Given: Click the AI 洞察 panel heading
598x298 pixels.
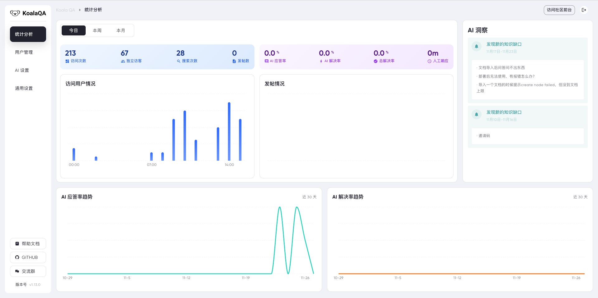Looking at the screenshot, I should [478, 30].
